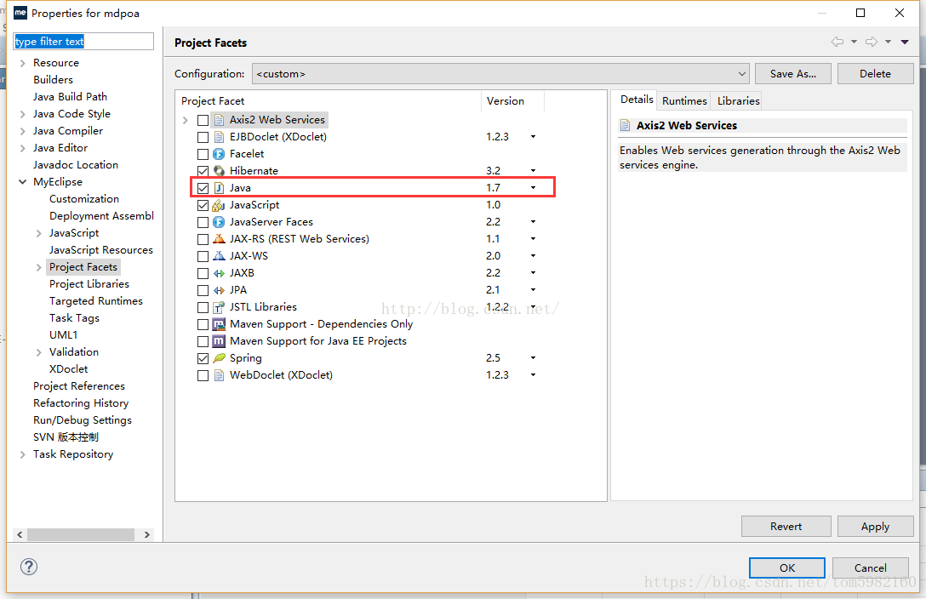
Task: Click the help question mark icon
Action: (x=29, y=568)
